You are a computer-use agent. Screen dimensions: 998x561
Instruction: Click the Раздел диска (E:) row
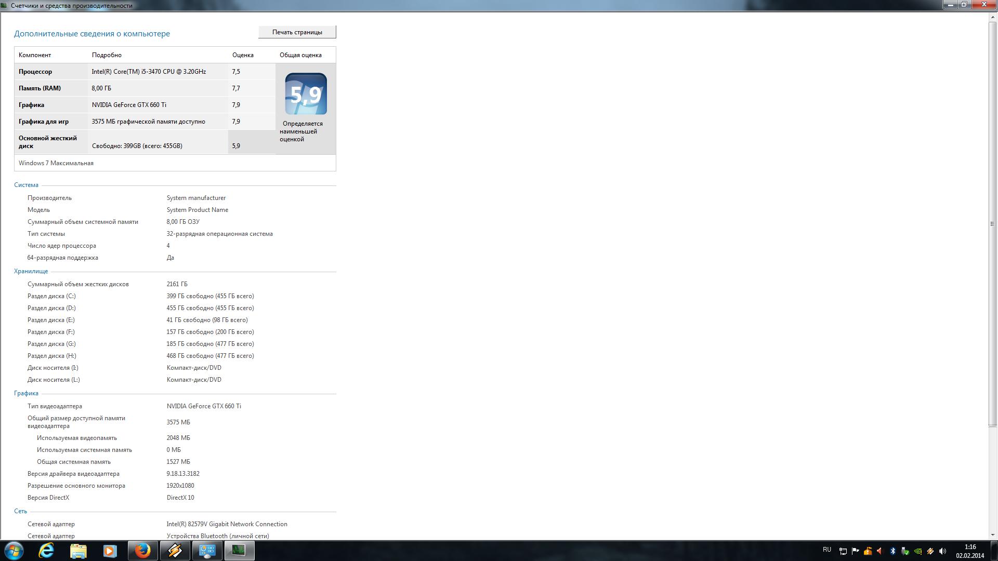[138, 320]
